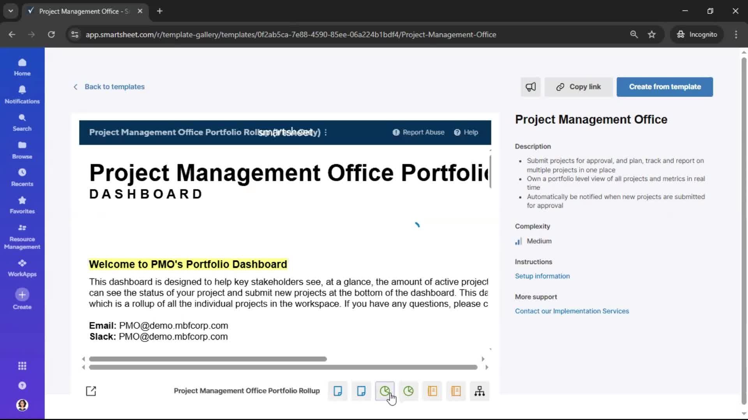Select the second dashboard preview icon
This screenshot has height=420, width=748.
click(x=408, y=391)
